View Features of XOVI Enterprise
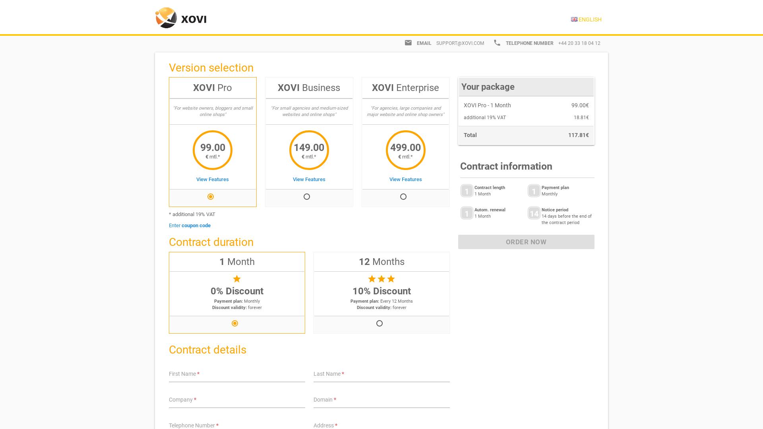763x429 pixels. click(405, 180)
